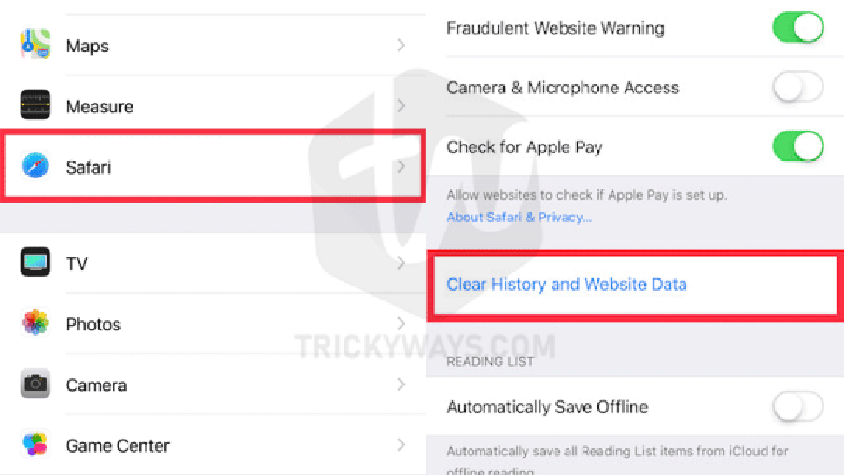The height and width of the screenshot is (475, 844).
Task: Enable Automatically Save Offline switch
Action: click(797, 406)
